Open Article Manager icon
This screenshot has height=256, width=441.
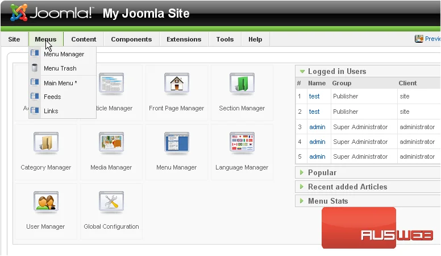(111, 84)
